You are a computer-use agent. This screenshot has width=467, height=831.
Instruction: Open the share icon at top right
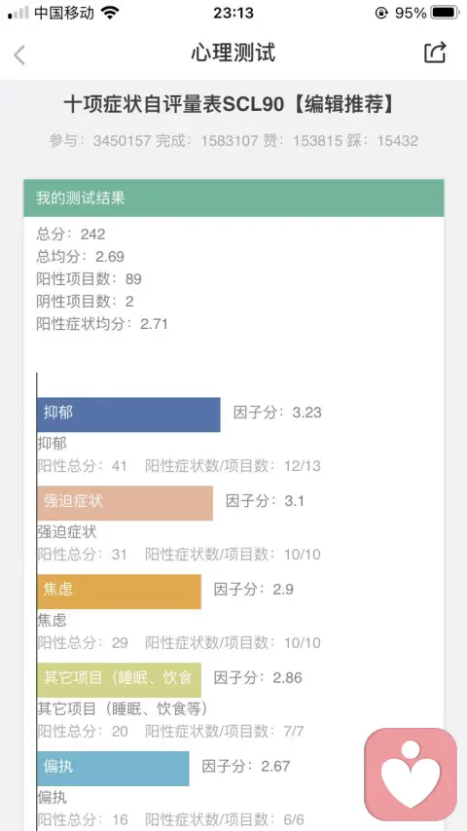click(435, 53)
